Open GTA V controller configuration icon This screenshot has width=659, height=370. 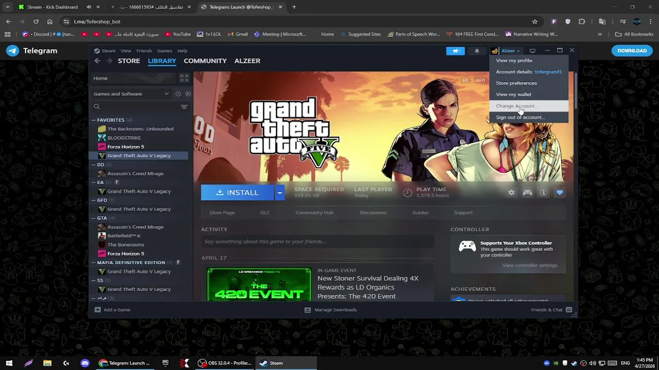528,193
